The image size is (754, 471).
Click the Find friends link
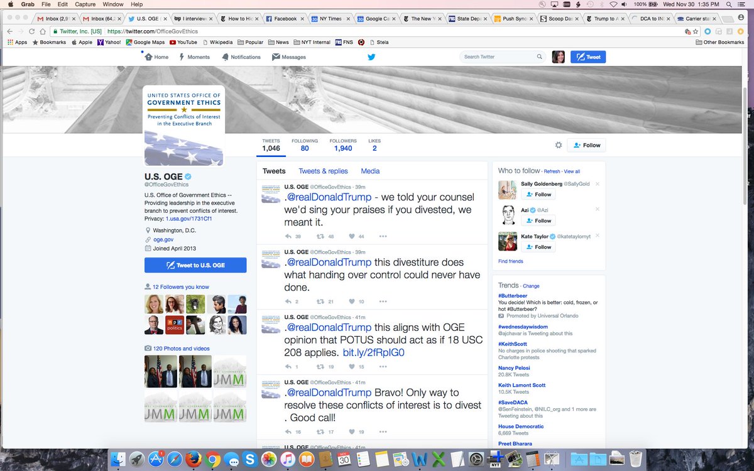[x=510, y=261]
